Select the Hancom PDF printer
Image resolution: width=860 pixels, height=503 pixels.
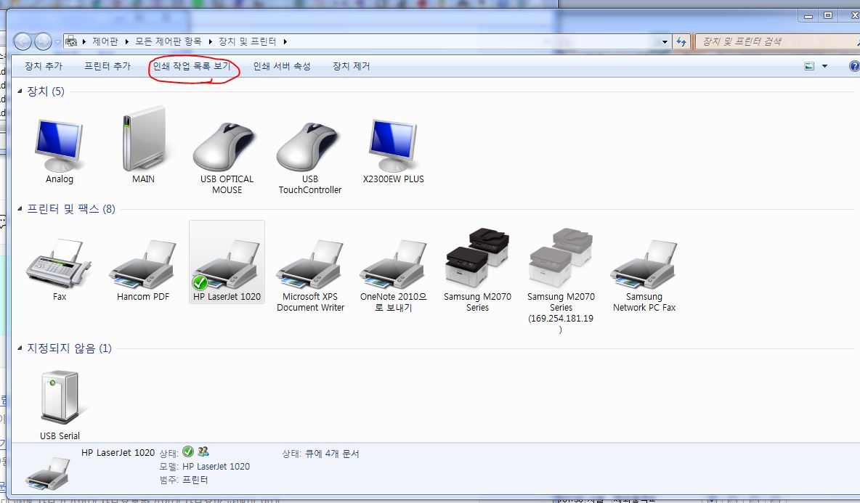click(142, 265)
